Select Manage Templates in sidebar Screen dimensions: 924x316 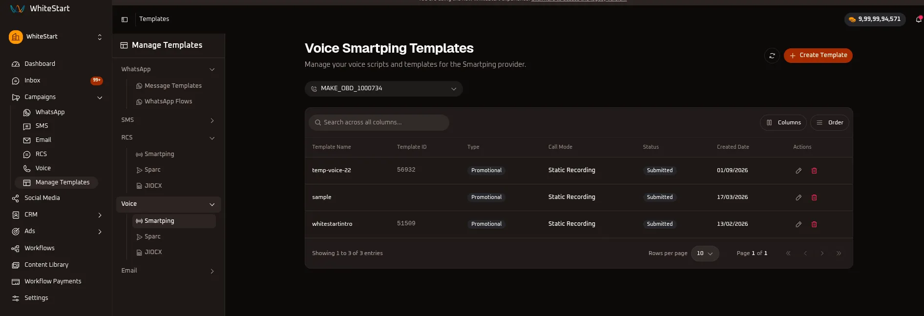(x=56, y=182)
